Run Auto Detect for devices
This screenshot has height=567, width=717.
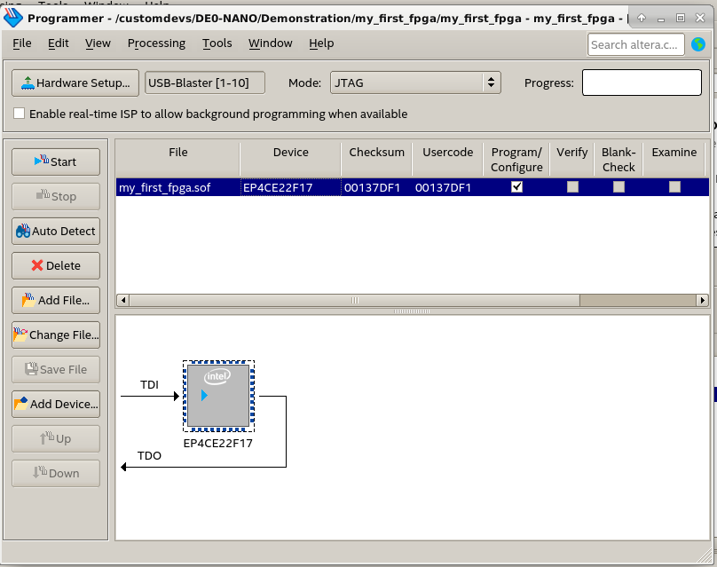tap(56, 232)
